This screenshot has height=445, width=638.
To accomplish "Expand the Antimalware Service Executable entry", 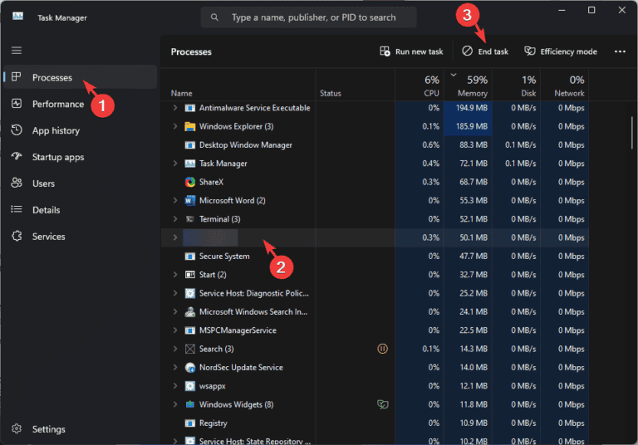I will [x=174, y=108].
